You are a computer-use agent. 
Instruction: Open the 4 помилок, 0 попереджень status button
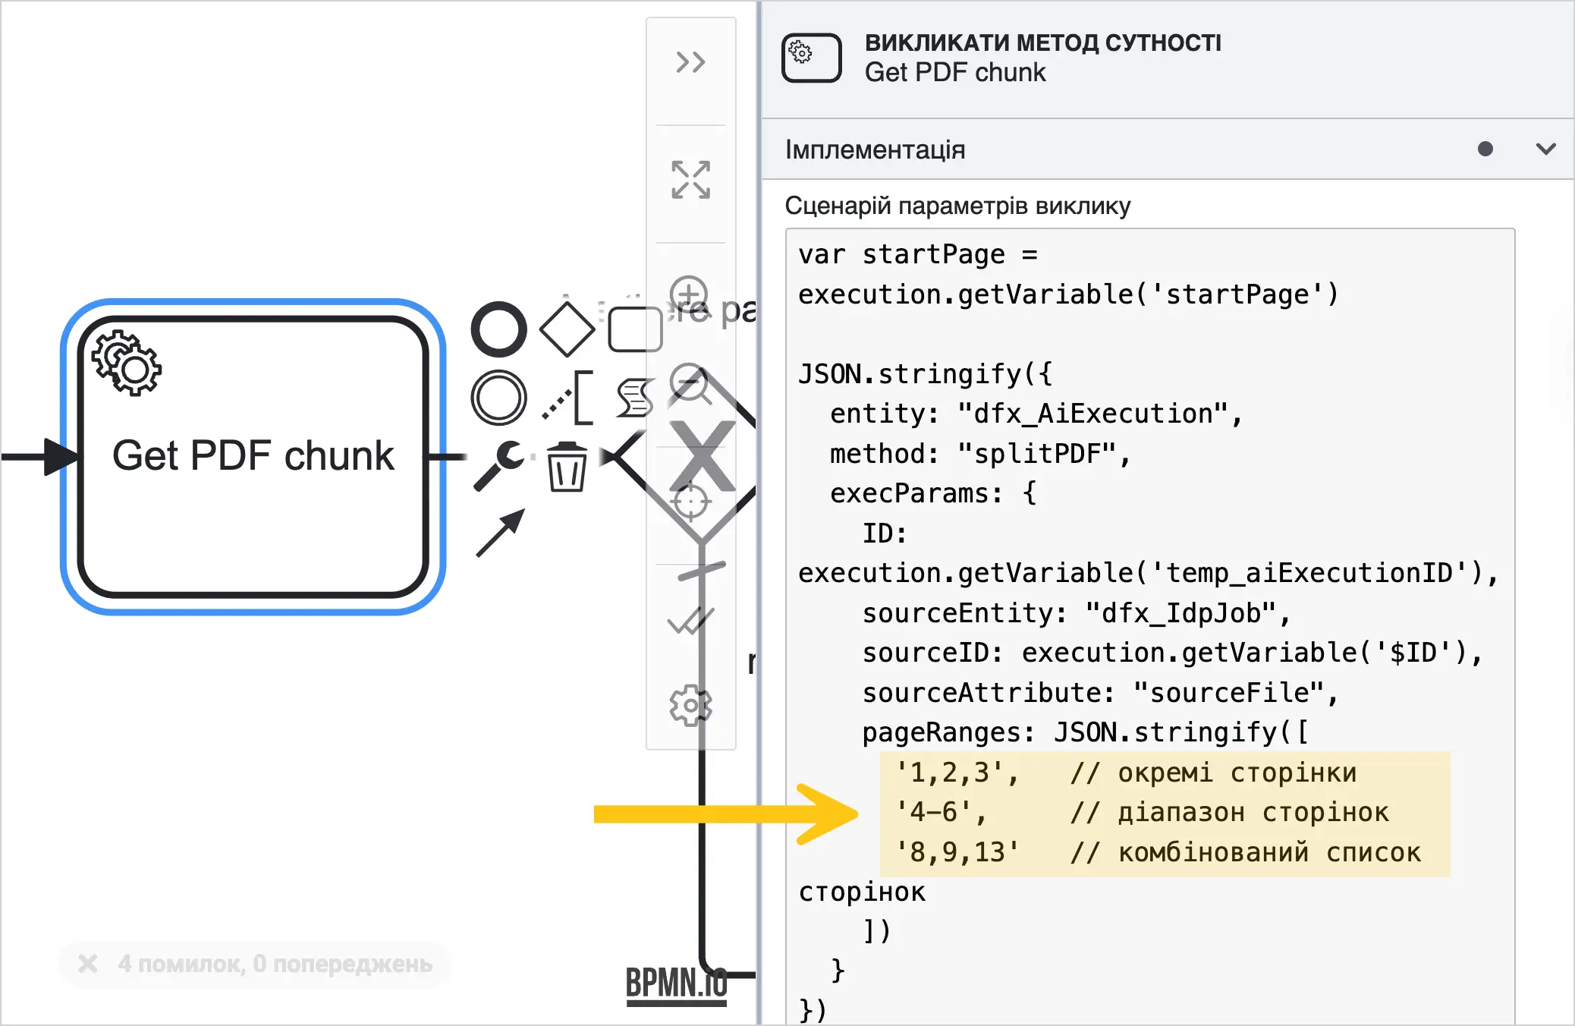pos(255,964)
